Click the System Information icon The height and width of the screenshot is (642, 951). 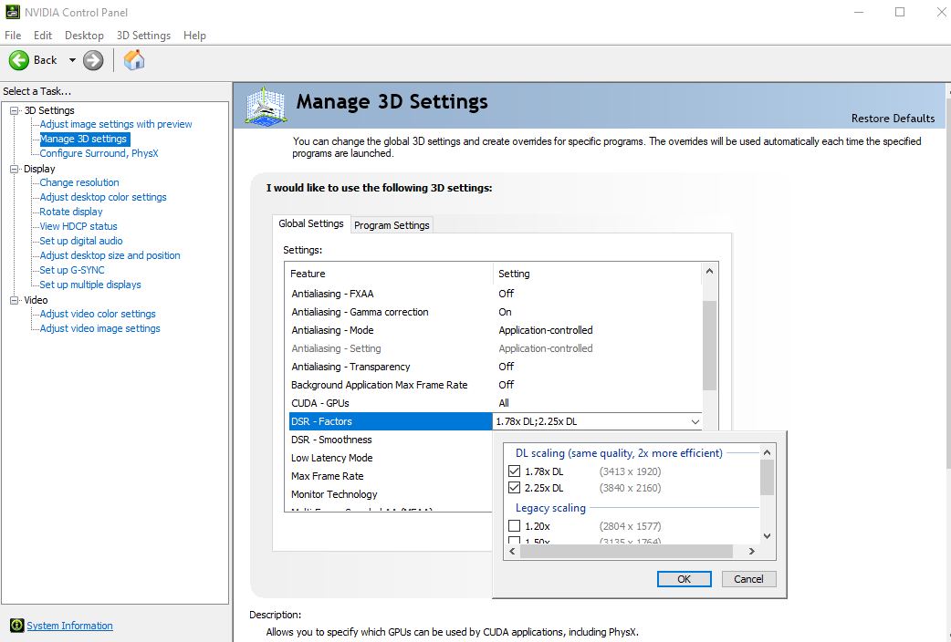click(16, 626)
